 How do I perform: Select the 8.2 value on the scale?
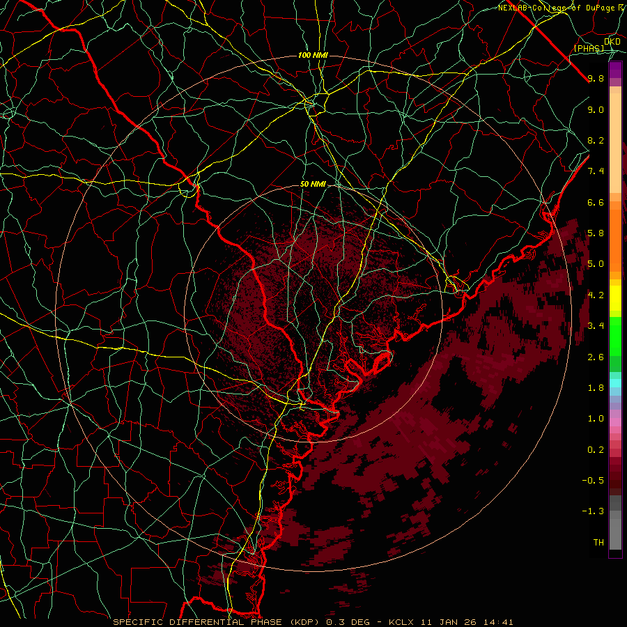coord(596,141)
